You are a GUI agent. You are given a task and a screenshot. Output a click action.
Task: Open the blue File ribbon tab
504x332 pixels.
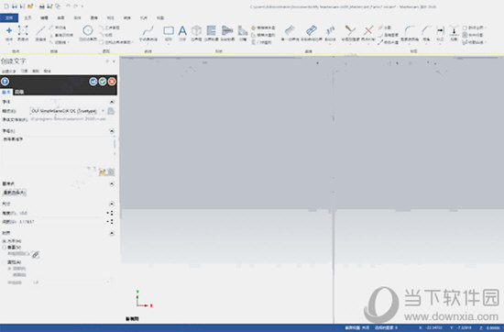point(9,17)
